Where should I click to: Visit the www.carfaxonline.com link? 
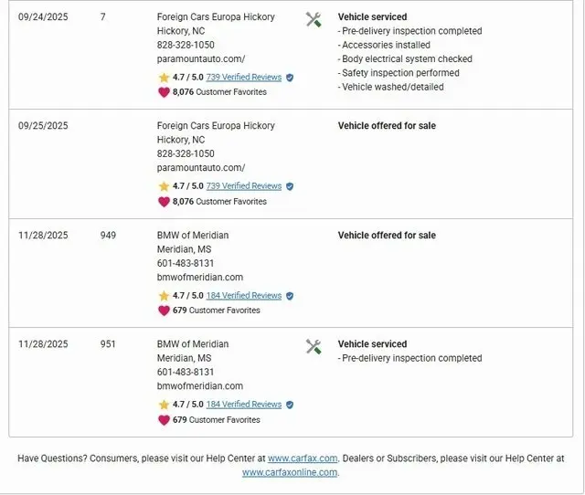[x=290, y=472]
